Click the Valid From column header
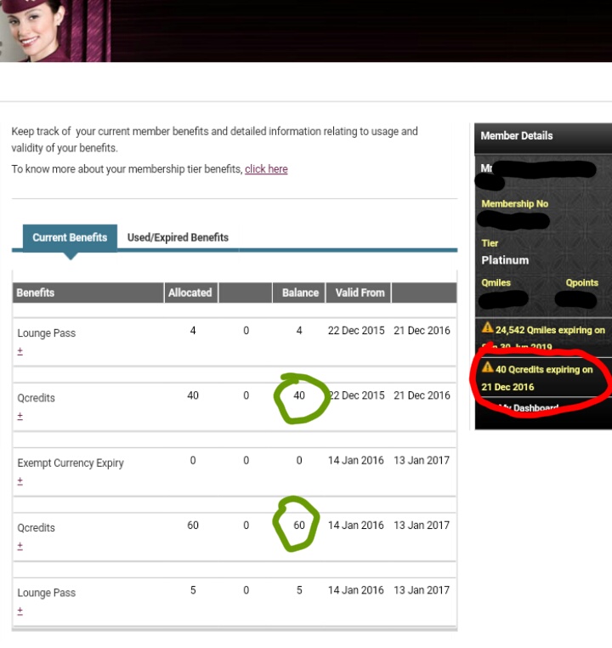 (x=359, y=293)
